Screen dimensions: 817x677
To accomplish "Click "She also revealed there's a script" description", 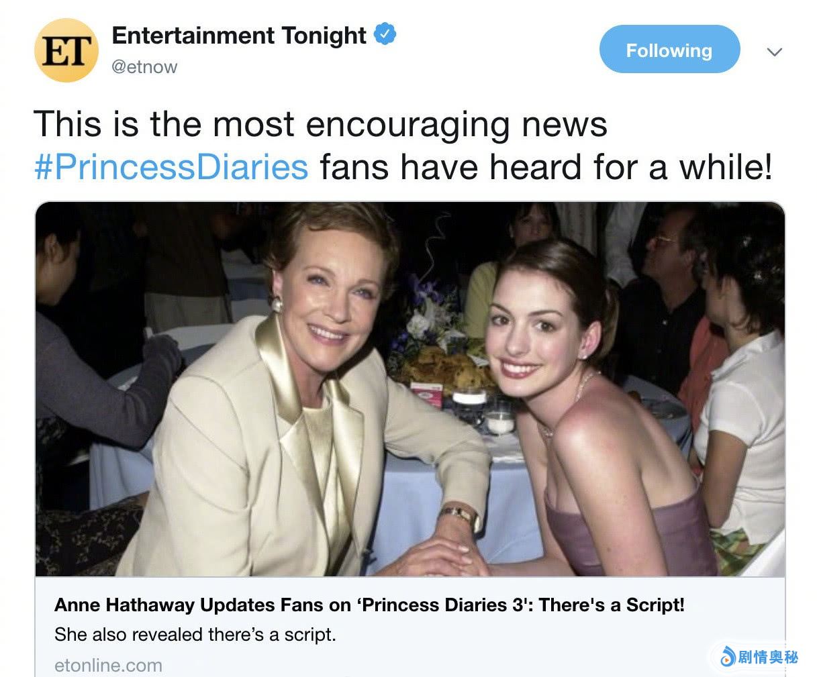I will point(195,634).
